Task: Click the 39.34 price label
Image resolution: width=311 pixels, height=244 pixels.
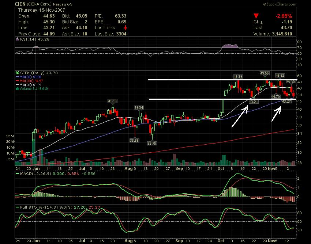Action: (139, 107)
